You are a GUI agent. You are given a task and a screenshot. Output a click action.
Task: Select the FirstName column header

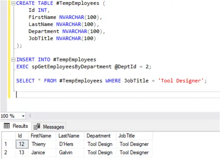[x=41, y=135]
